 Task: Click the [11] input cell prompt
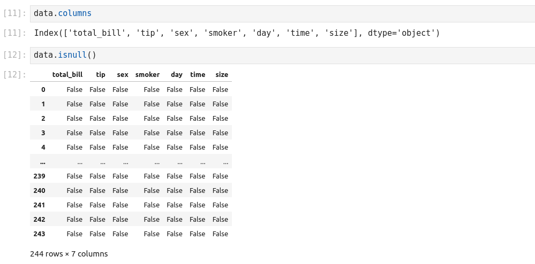14,12
